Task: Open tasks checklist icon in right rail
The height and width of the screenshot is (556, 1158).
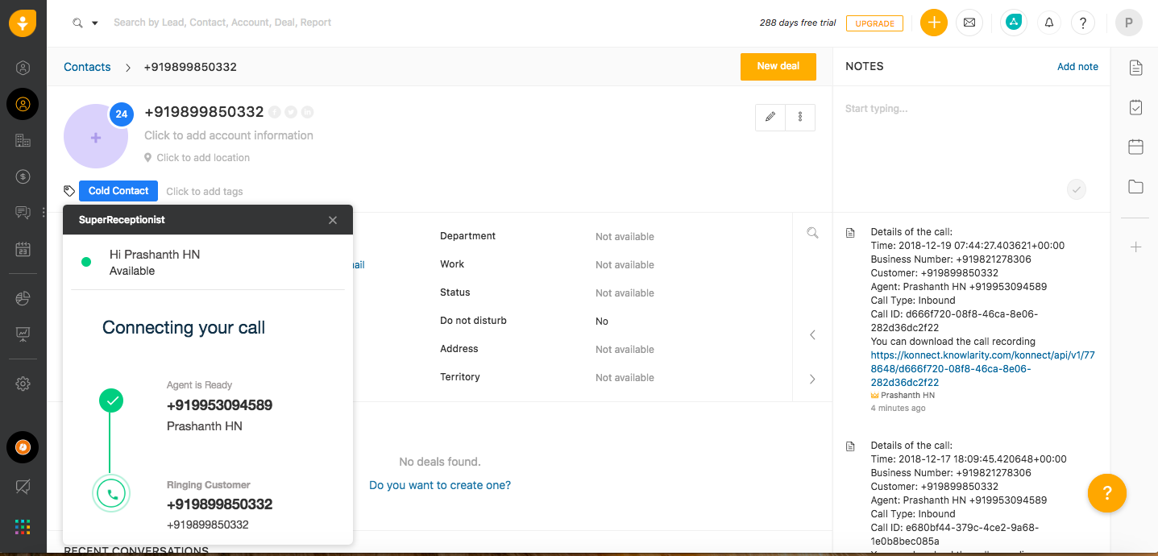Action: [1135, 107]
